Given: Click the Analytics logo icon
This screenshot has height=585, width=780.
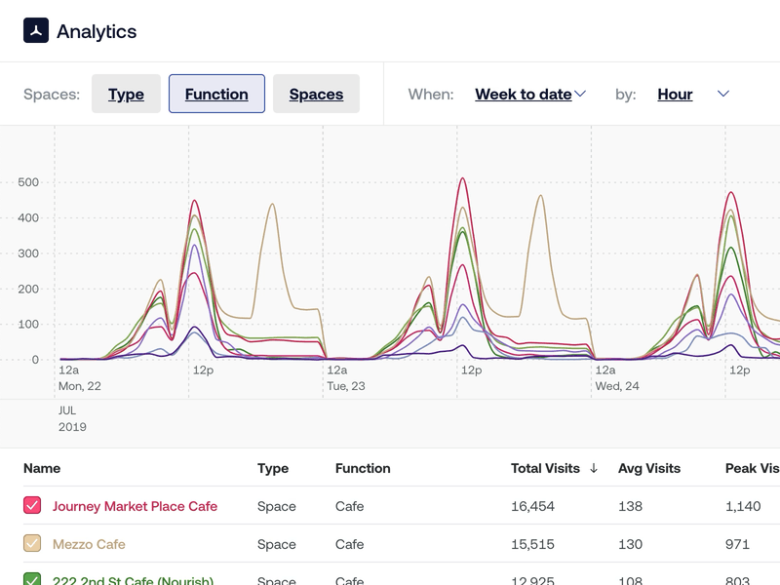Looking at the screenshot, I should 37,31.
